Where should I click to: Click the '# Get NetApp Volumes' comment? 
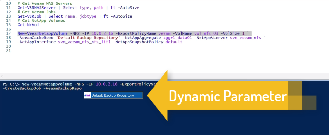41,21
